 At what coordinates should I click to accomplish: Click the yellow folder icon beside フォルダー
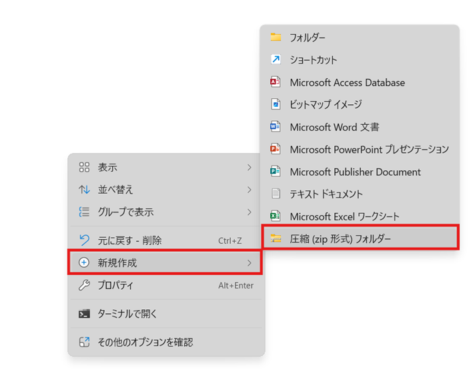pos(276,37)
